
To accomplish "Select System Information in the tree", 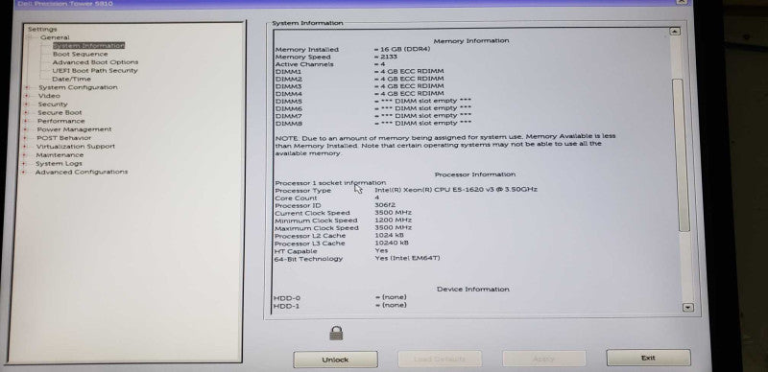I will pos(88,45).
